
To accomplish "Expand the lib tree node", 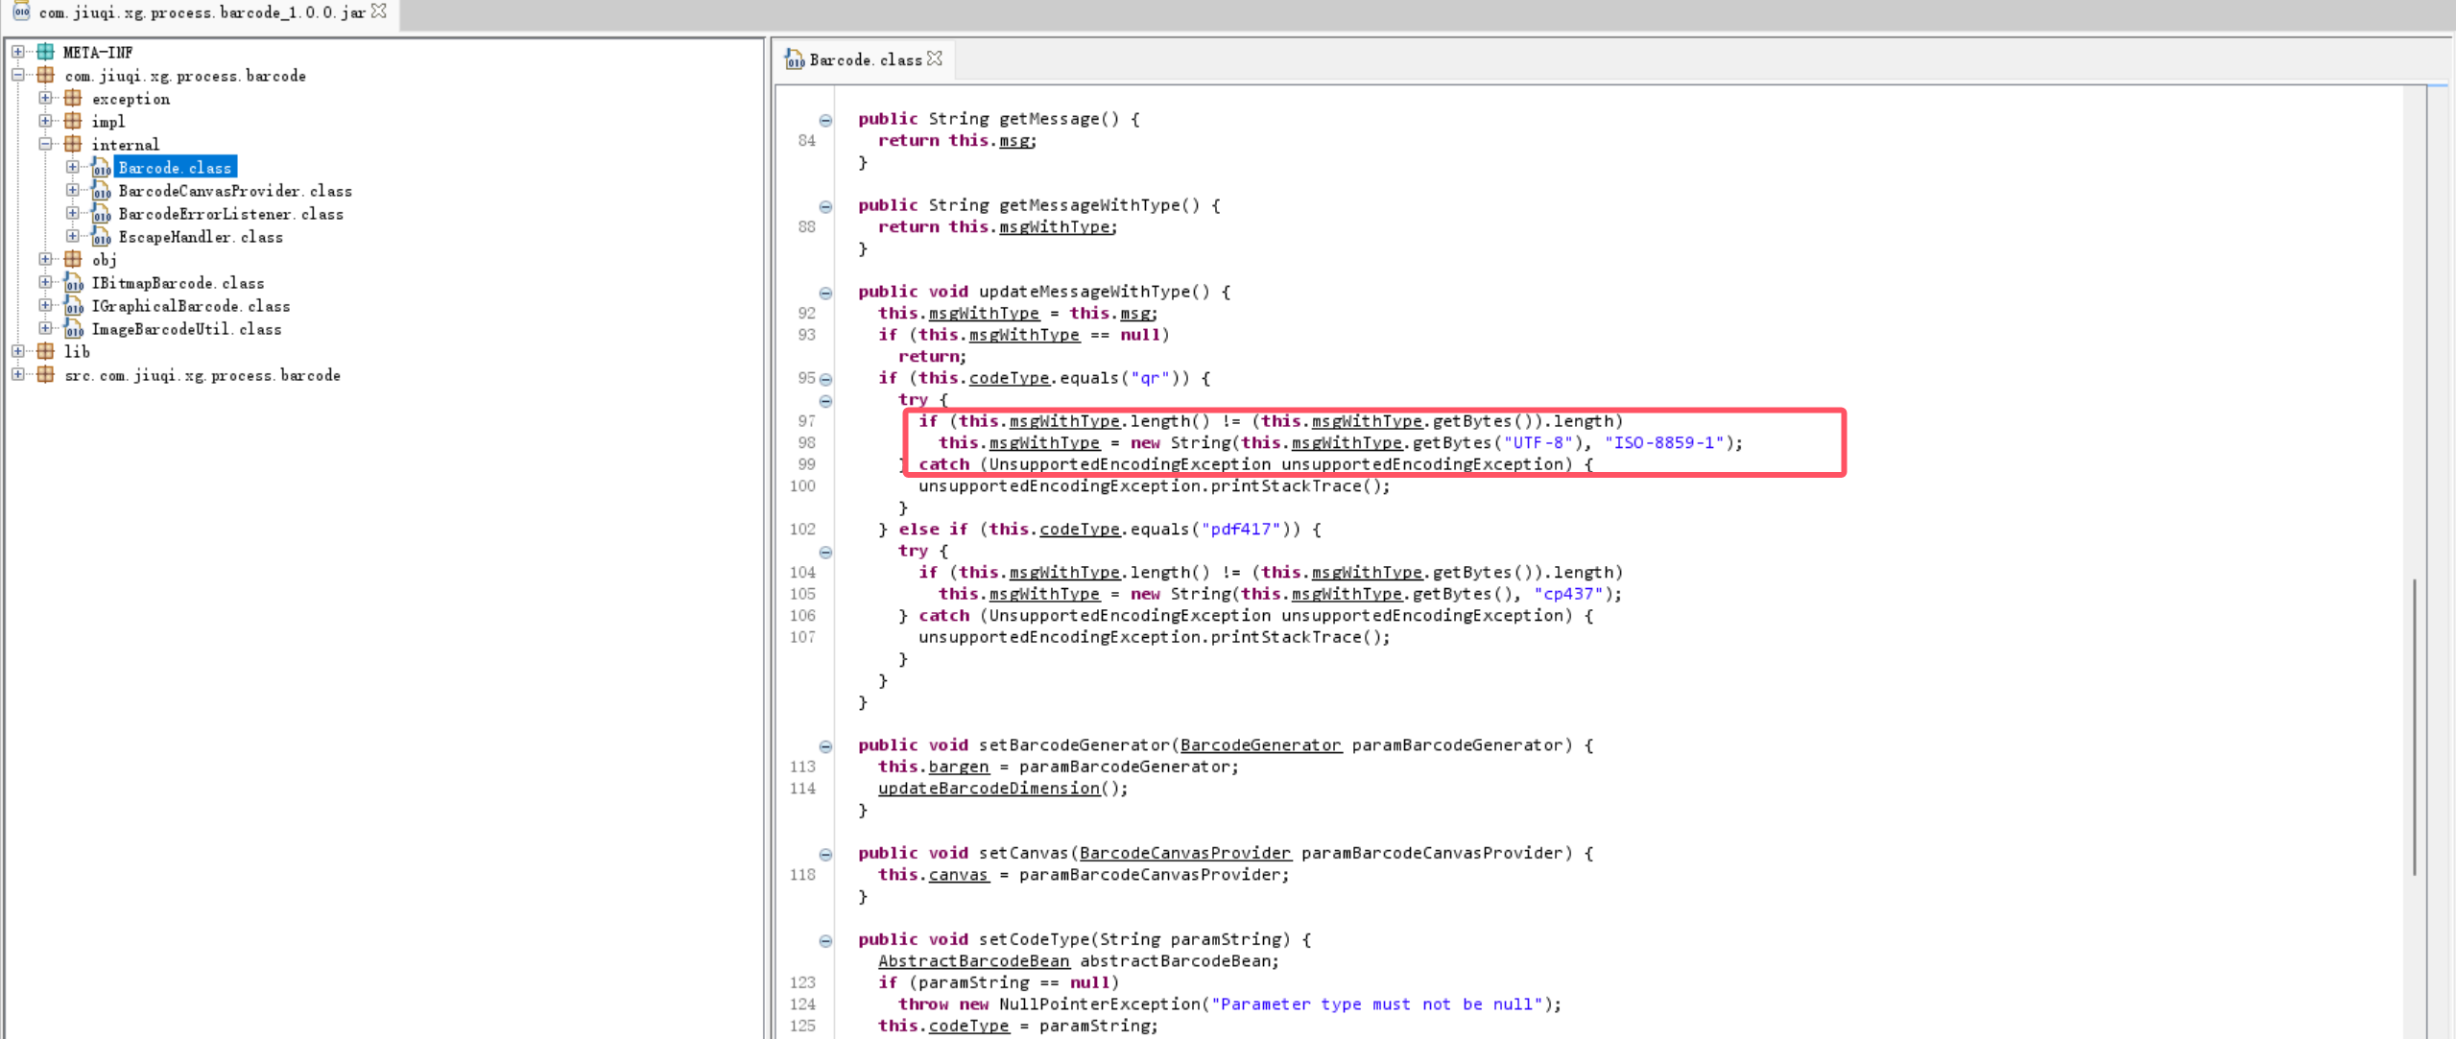I will pos(18,351).
